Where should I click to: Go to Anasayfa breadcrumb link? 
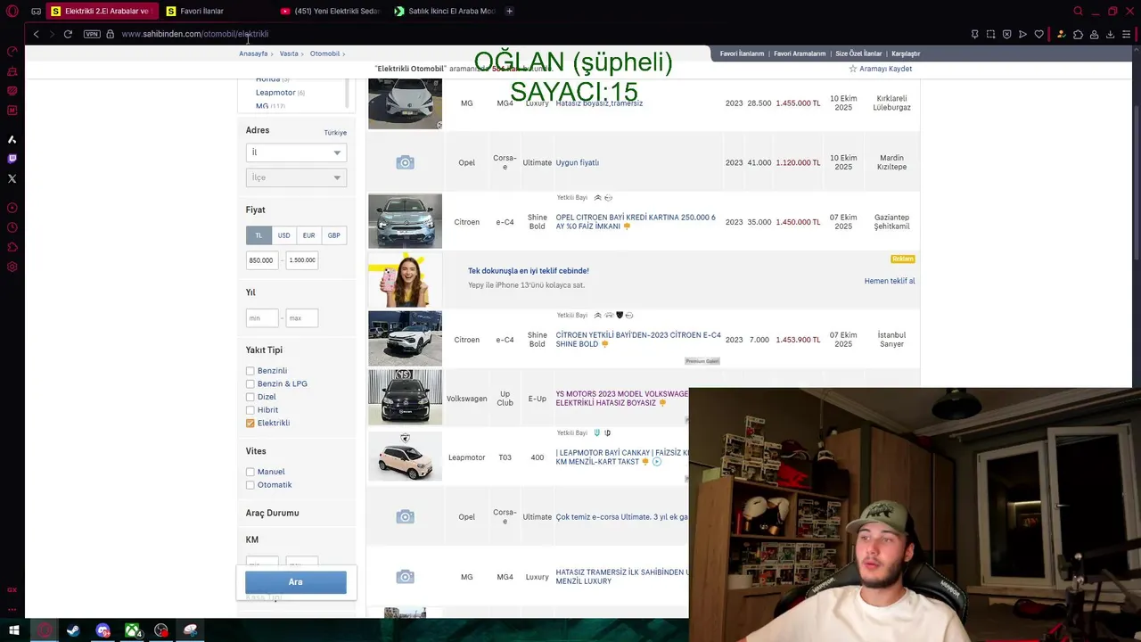(253, 53)
